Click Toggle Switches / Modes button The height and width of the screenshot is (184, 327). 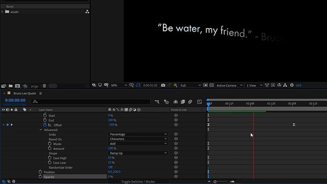pyautogui.click(x=138, y=181)
